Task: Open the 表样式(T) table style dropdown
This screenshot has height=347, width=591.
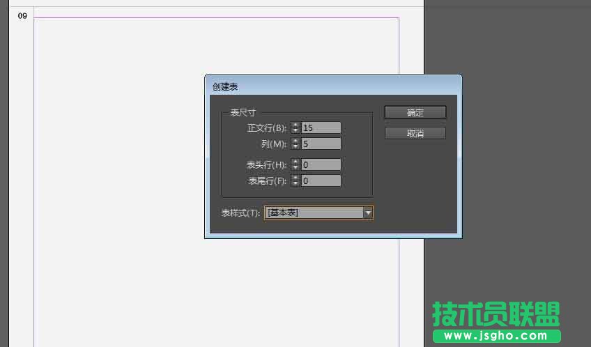Action: click(x=318, y=213)
